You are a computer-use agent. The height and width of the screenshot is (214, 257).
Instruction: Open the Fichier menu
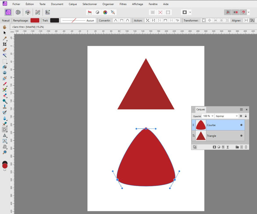16,4
